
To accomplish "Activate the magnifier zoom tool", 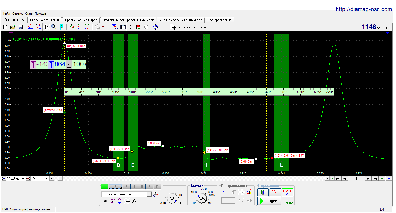I will point(54,27).
